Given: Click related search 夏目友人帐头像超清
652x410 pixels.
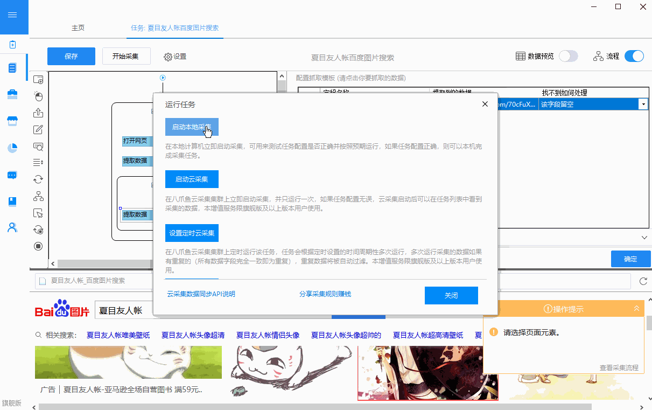Looking at the screenshot, I should [x=193, y=335].
